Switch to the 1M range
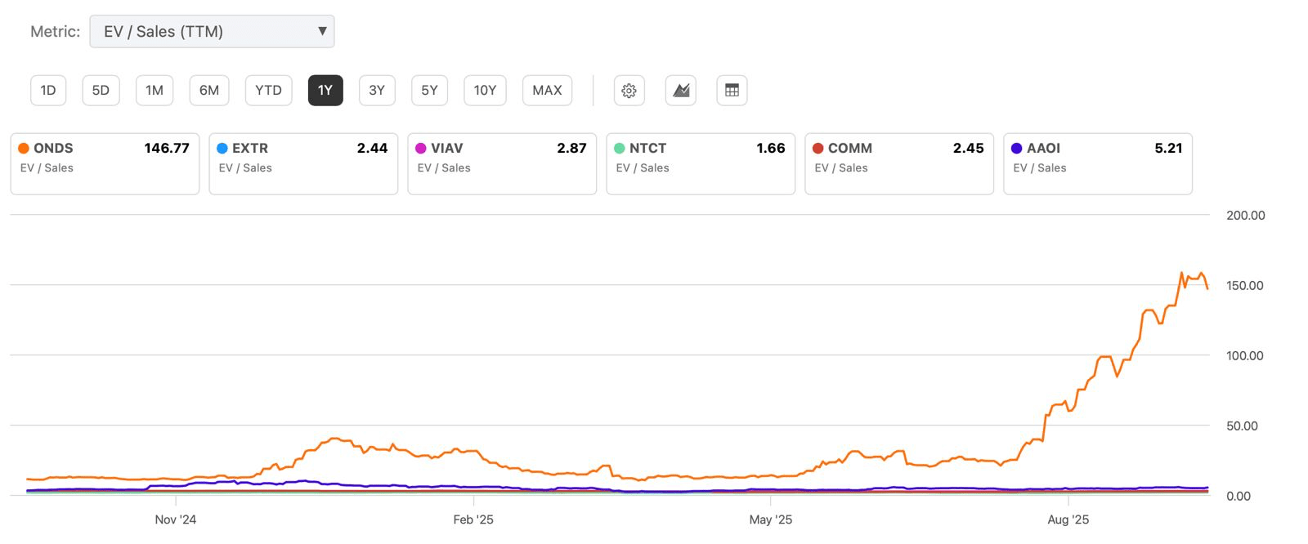 155,91
